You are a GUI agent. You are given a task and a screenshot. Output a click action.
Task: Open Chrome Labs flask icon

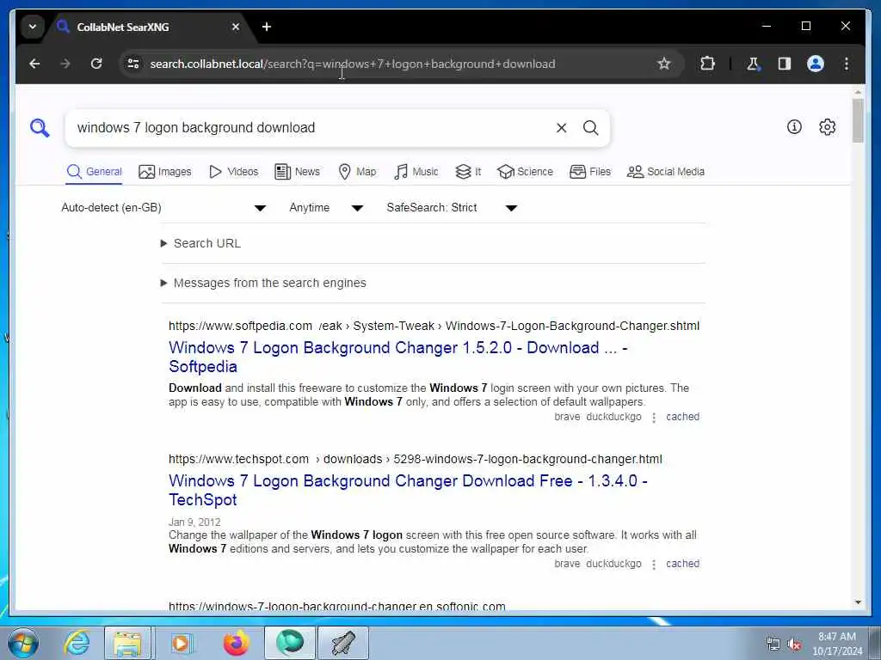(x=753, y=64)
